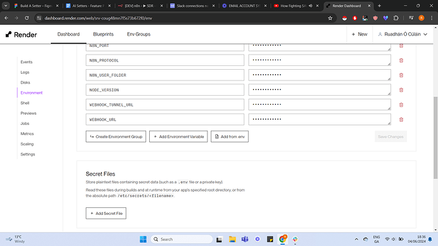Open Disks in the sidebar
Screen dimensions: 438x246
pos(25,82)
